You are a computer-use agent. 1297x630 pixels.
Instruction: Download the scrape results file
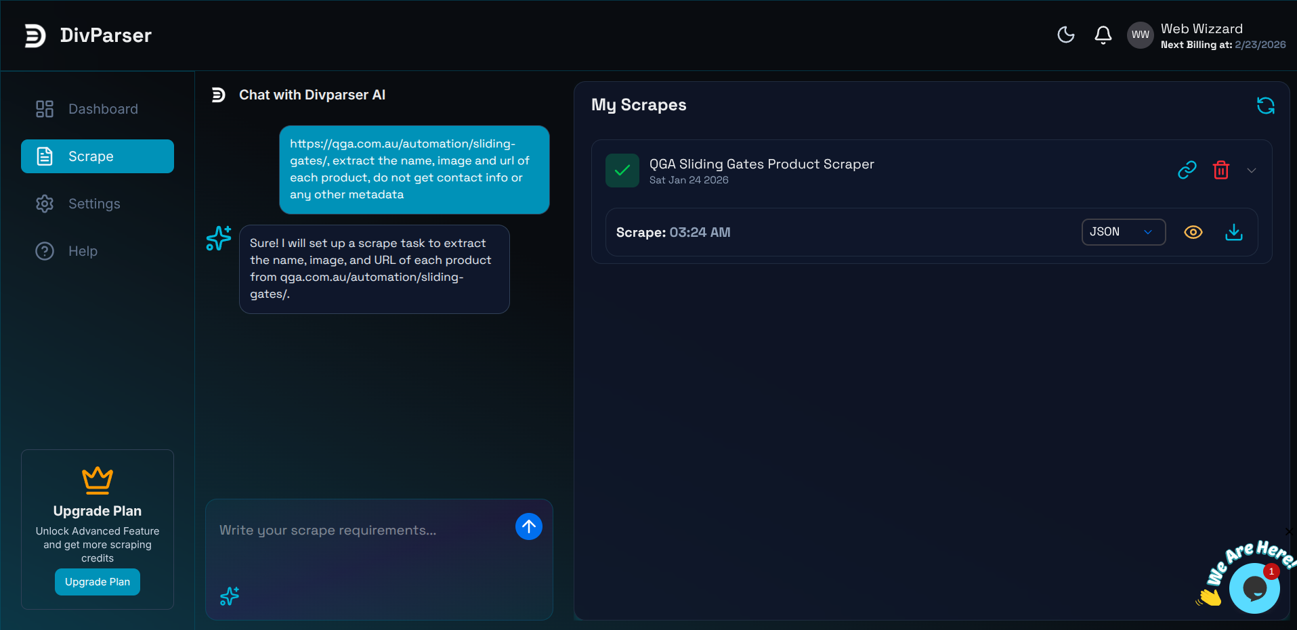(x=1233, y=232)
